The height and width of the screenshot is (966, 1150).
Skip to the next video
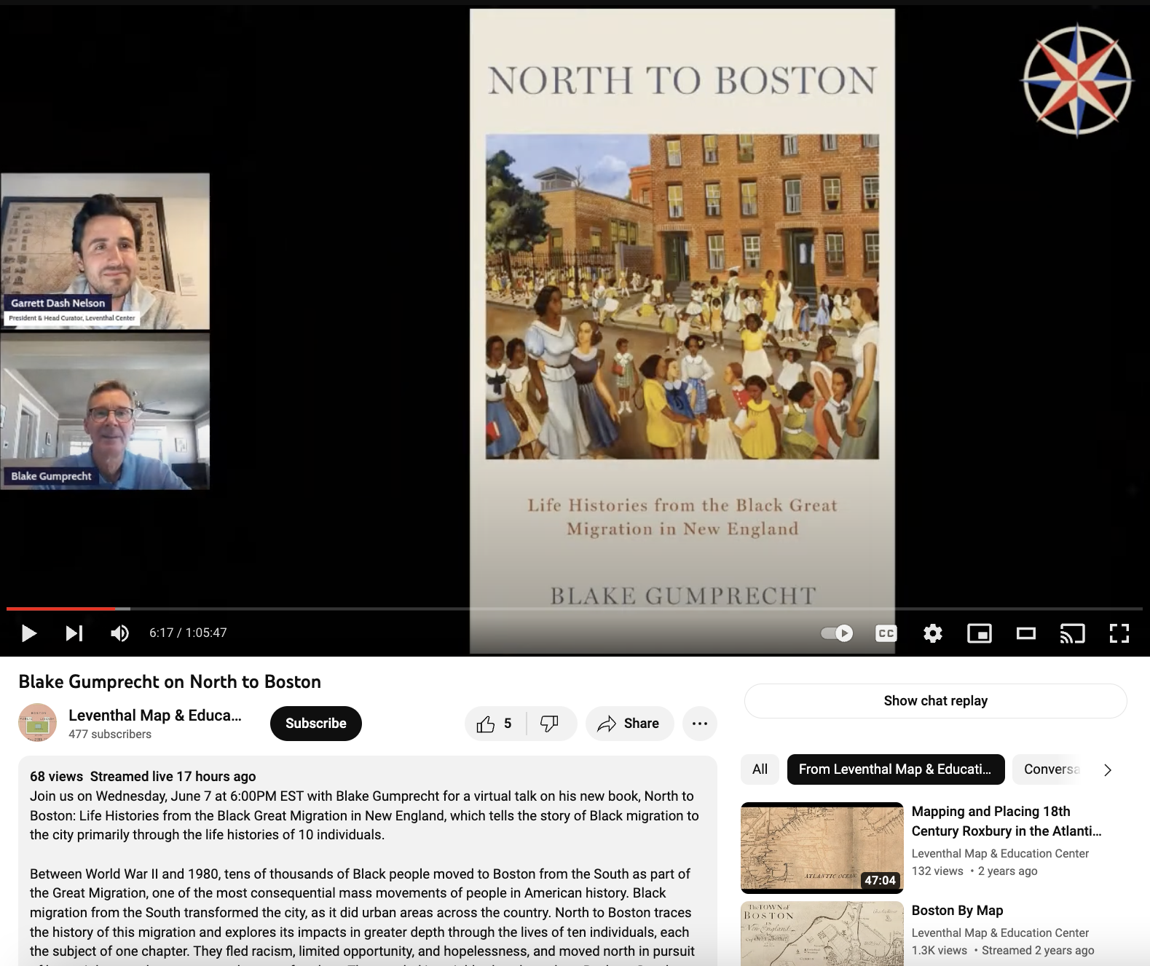74,633
